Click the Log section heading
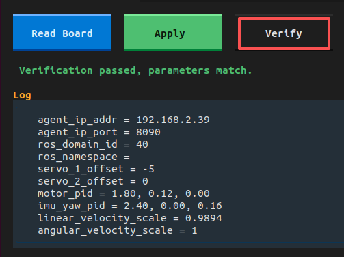Viewport: 344px width, 257px height. [x=22, y=95]
